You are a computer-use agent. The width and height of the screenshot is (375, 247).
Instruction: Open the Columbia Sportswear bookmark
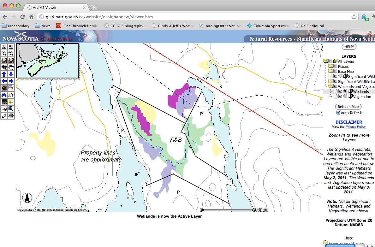pos(268,26)
